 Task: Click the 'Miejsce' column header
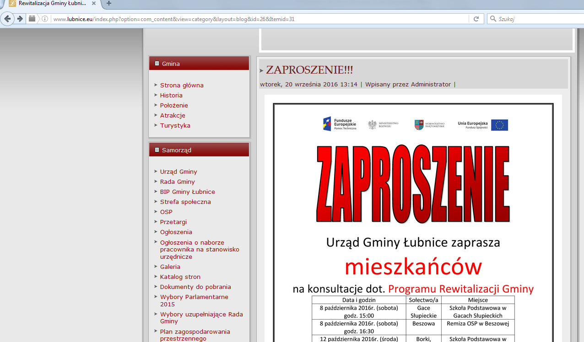(478, 300)
